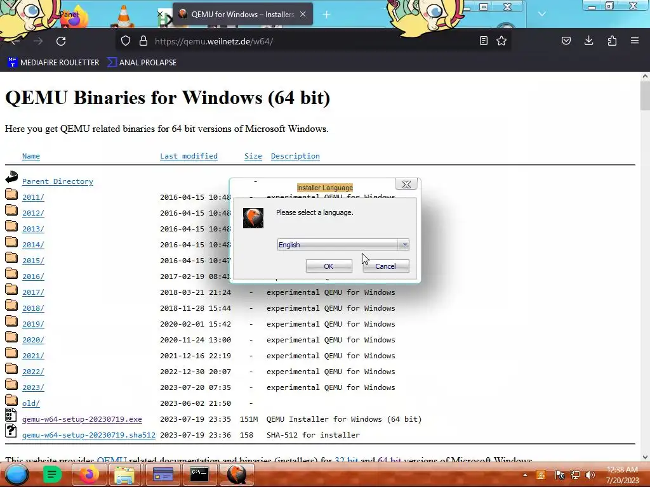Switch to QEMU installer taskbar icon
Viewport: 650px width, 487px height.
point(236,474)
